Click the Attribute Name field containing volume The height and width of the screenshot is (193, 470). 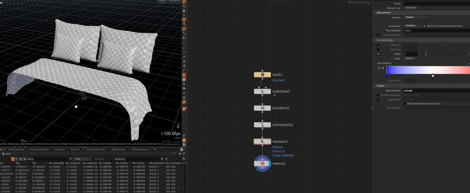[x=437, y=91]
